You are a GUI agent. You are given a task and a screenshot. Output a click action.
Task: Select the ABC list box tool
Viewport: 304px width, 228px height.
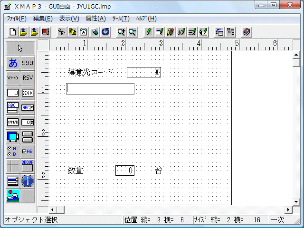coord(13,107)
